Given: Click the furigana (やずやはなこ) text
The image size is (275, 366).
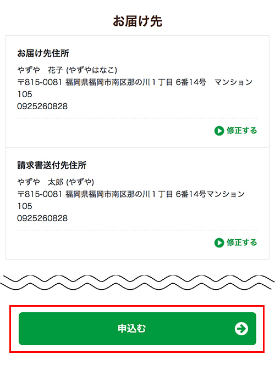Looking at the screenshot, I should pos(91,70).
